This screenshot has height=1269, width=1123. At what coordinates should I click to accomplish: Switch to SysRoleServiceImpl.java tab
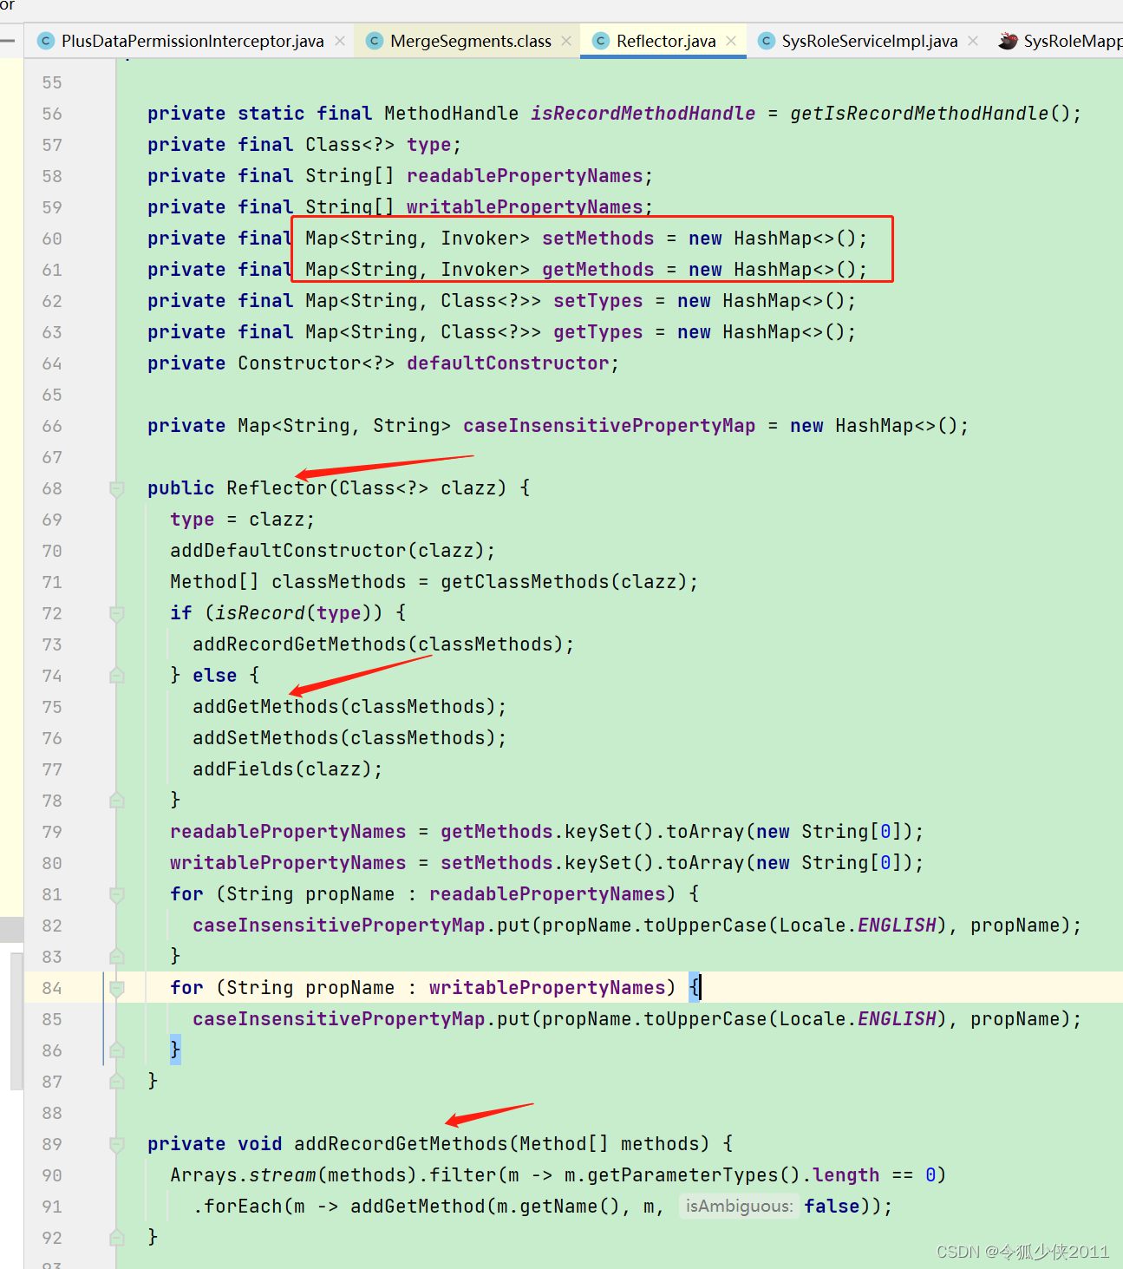coord(869,41)
